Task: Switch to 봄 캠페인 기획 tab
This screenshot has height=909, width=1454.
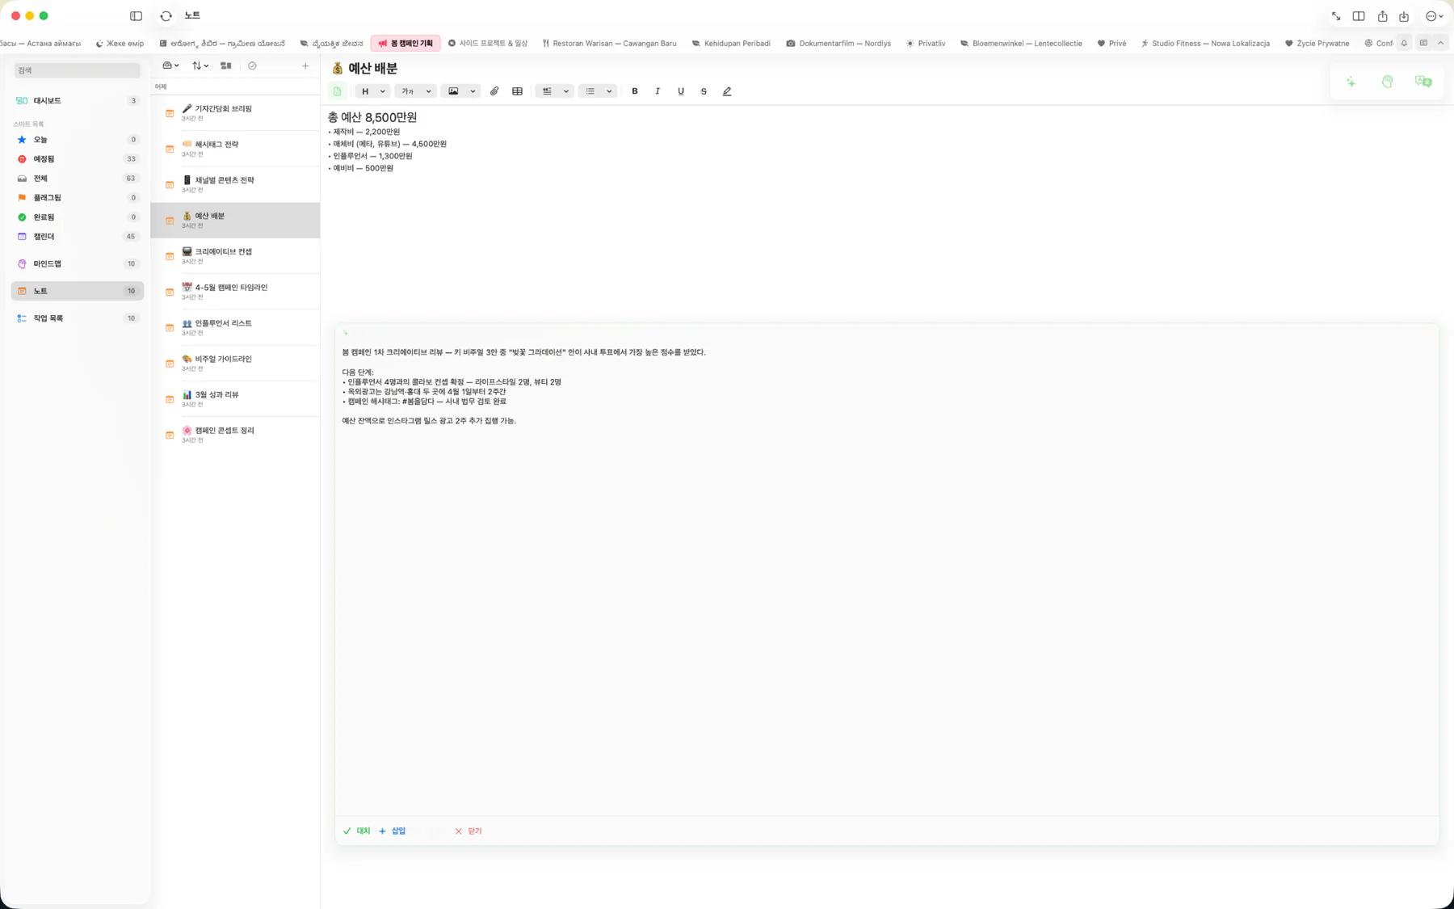Action: pos(406,44)
